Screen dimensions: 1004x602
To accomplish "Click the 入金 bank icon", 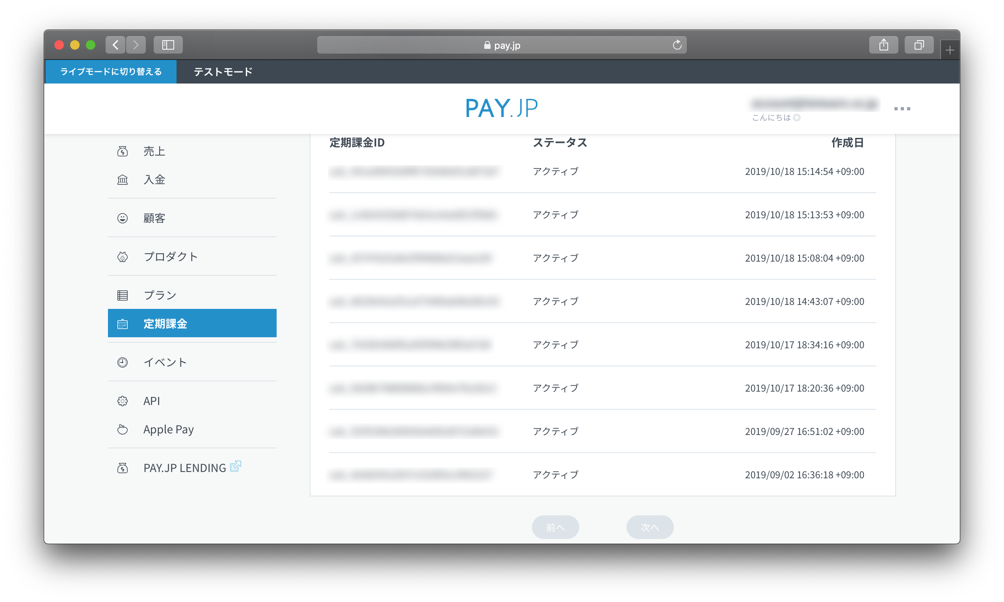I will (123, 180).
